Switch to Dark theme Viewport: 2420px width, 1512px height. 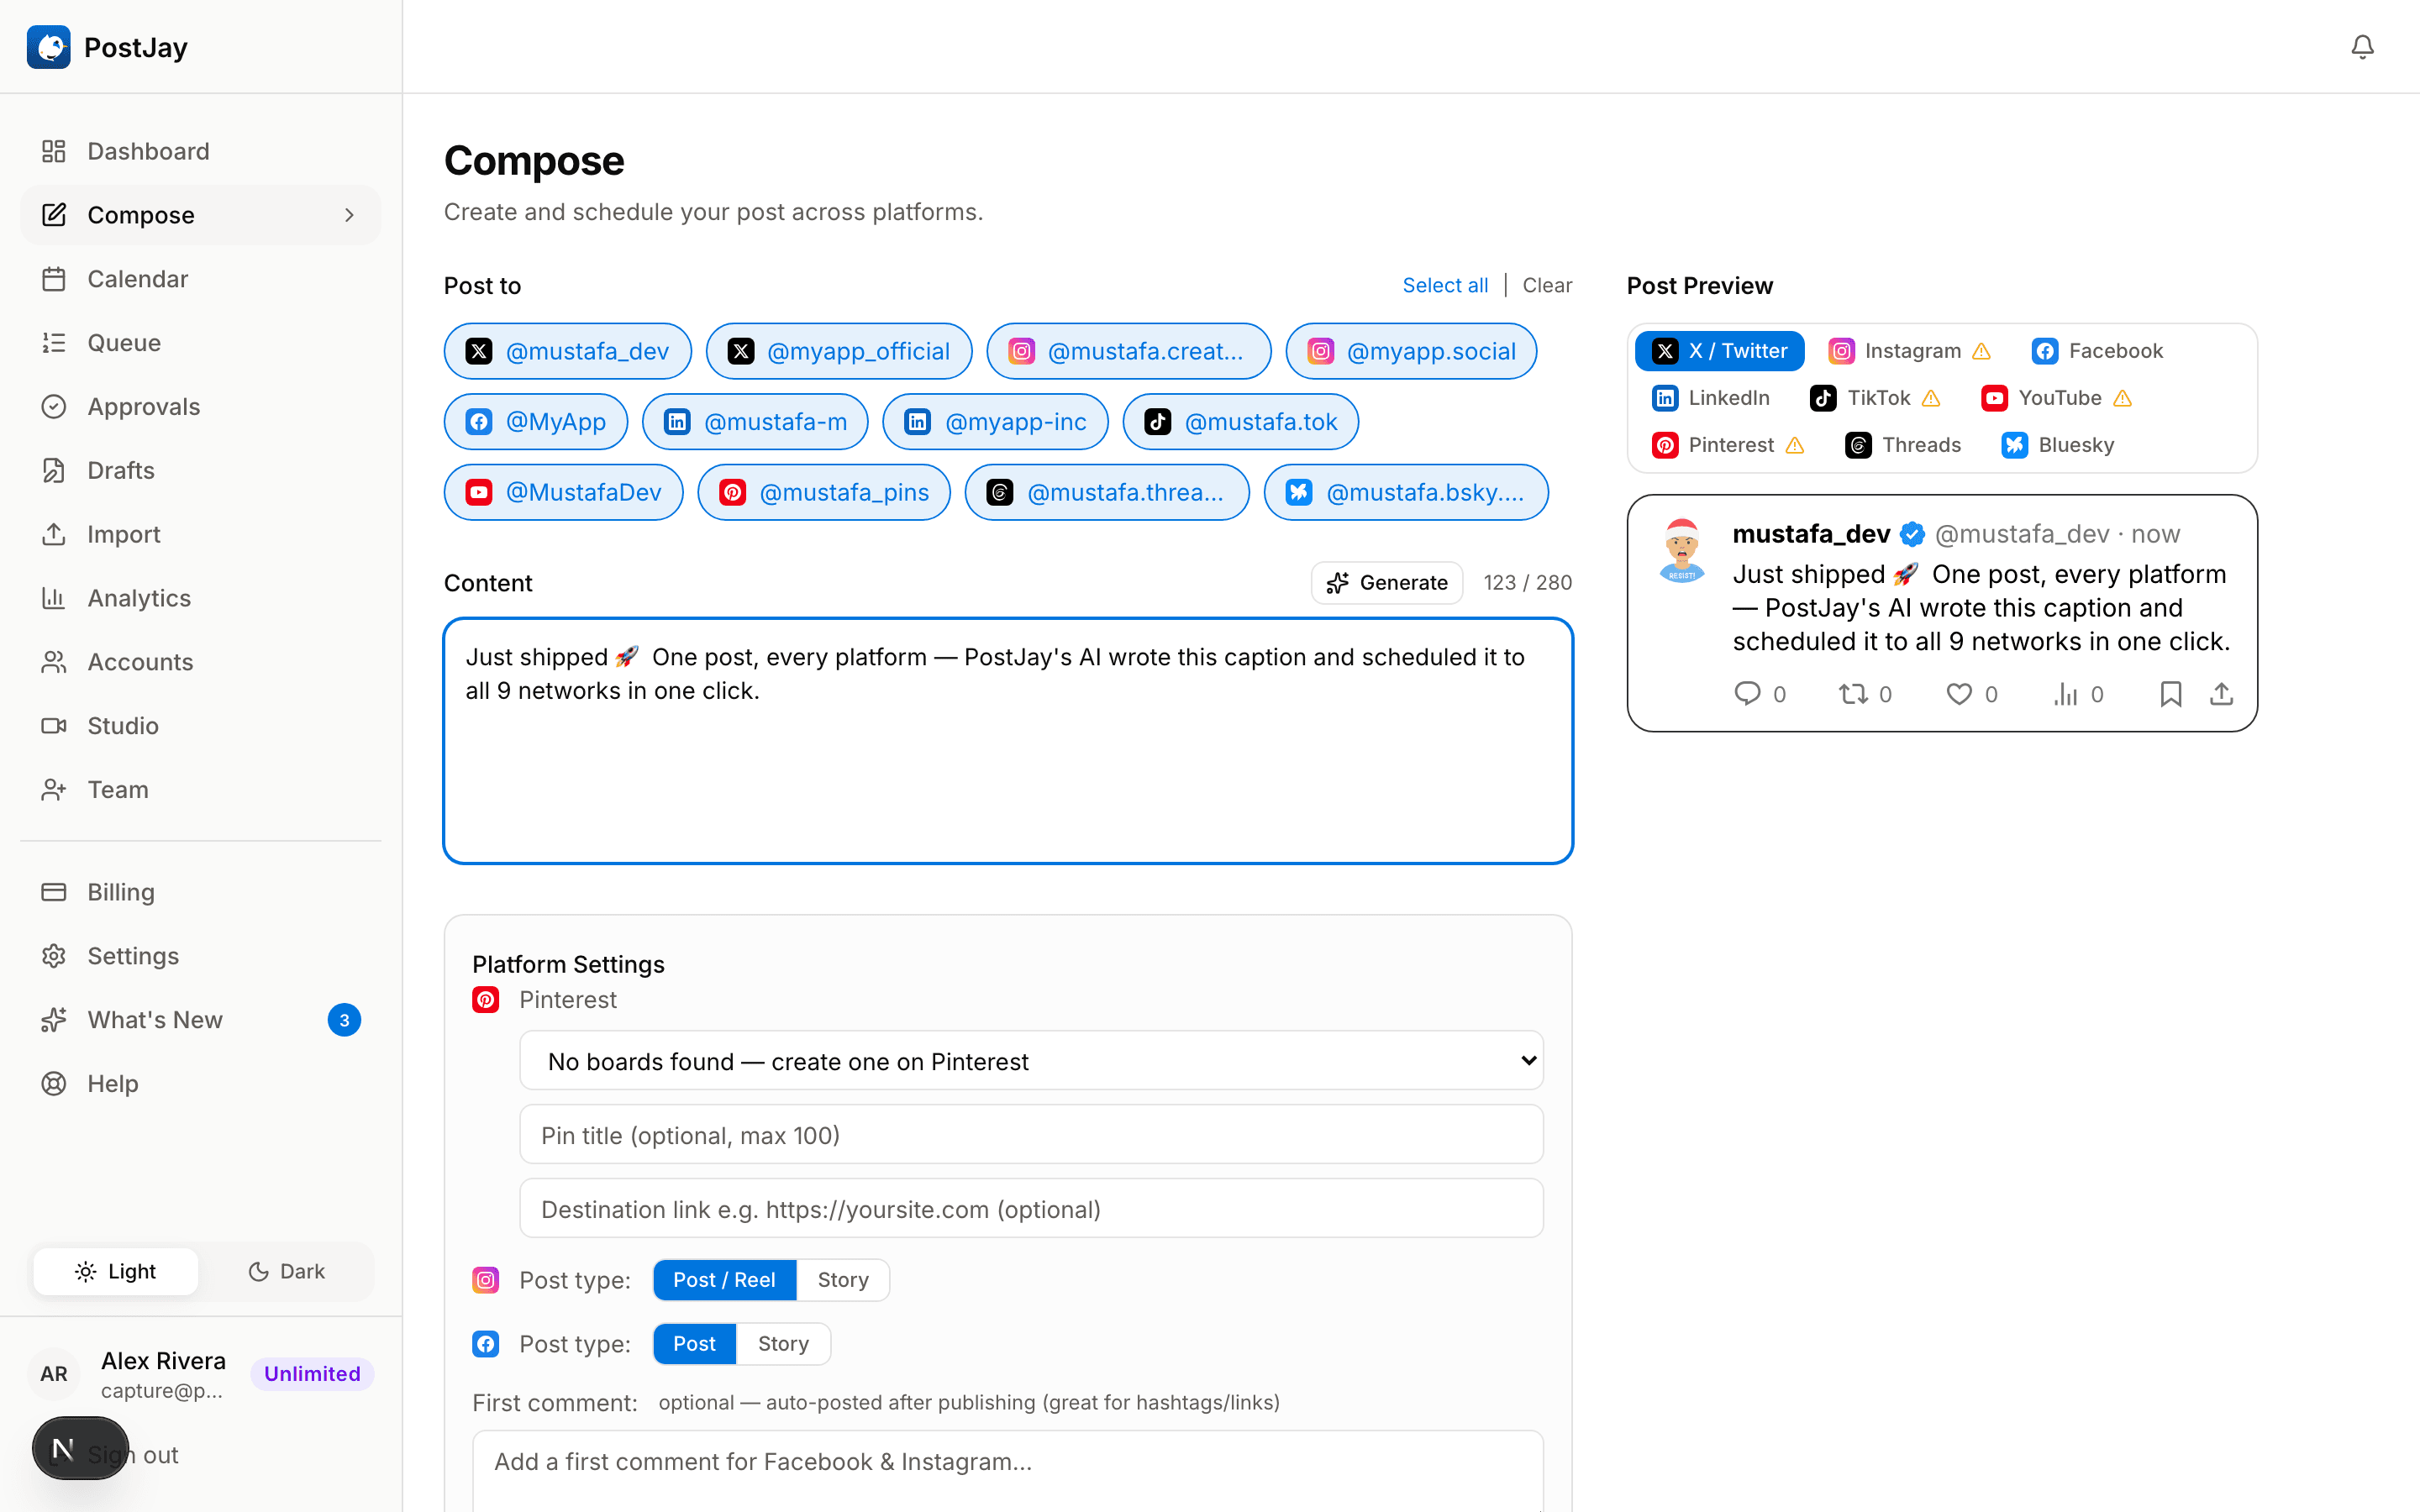point(286,1272)
